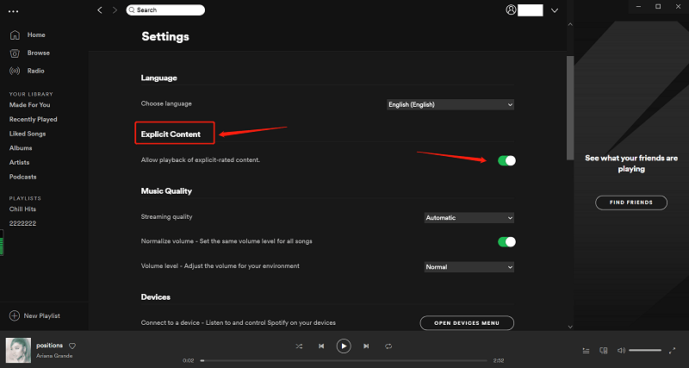Click the Ariana Grande artist link
The height and width of the screenshot is (368, 689).
(54, 356)
